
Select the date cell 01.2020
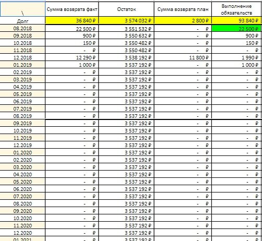22,152
